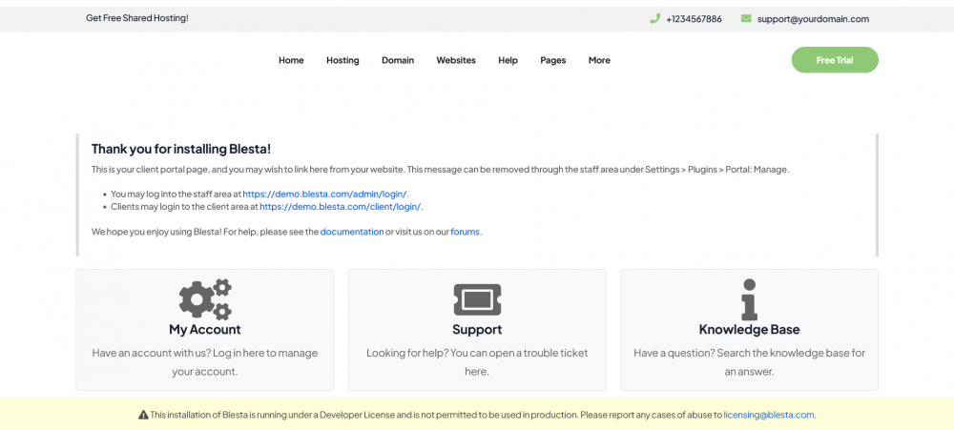Open the staff admin login link
Image resolution: width=954 pixels, height=430 pixels.
click(x=325, y=194)
